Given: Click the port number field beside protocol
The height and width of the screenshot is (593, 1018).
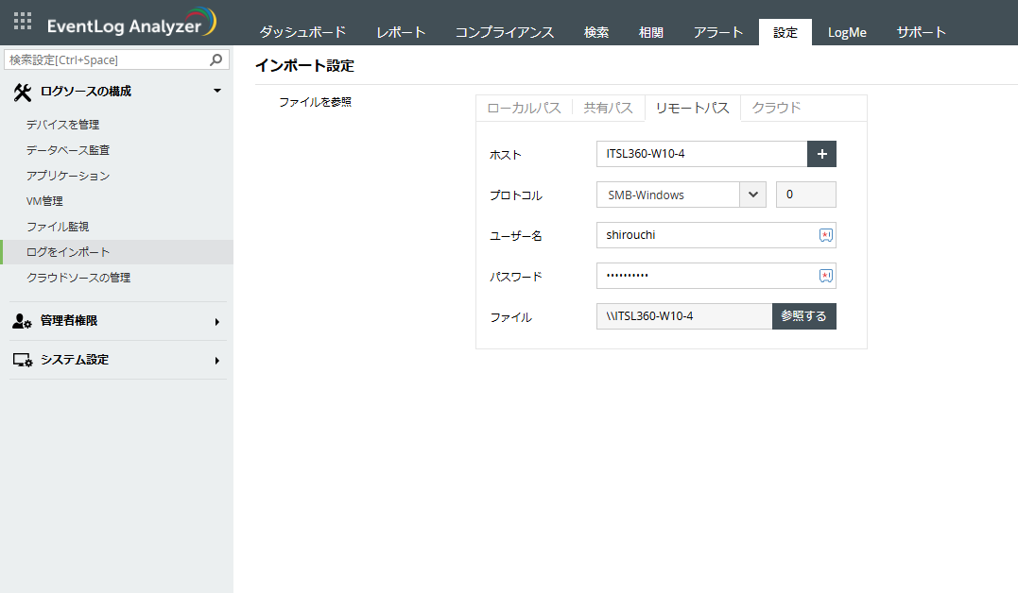Looking at the screenshot, I should [x=805, y=195].
